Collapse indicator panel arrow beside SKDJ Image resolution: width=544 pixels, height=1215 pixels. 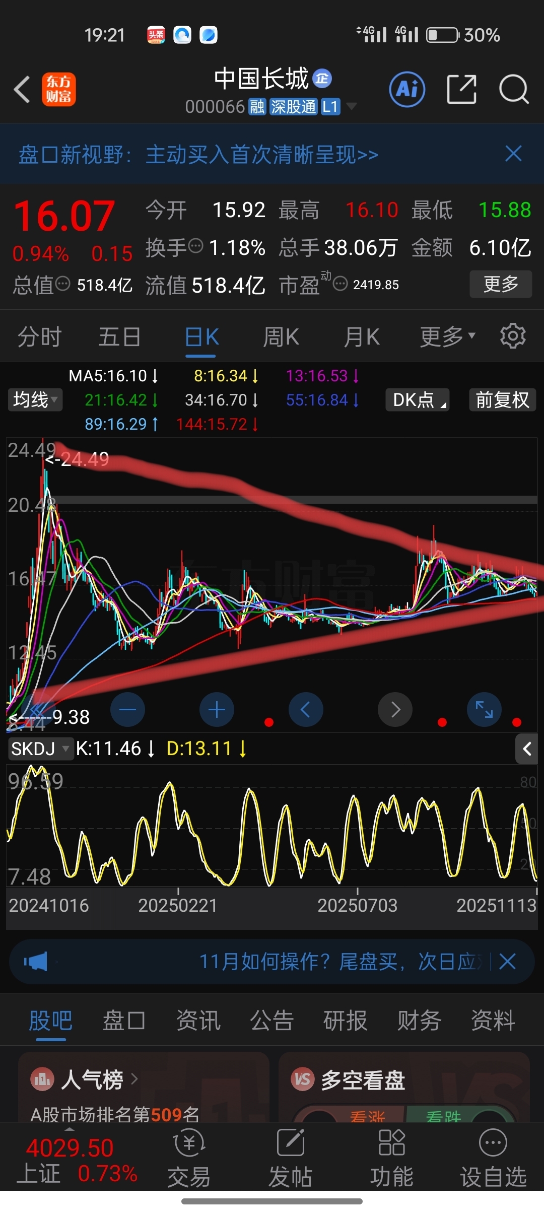[527, 749]
